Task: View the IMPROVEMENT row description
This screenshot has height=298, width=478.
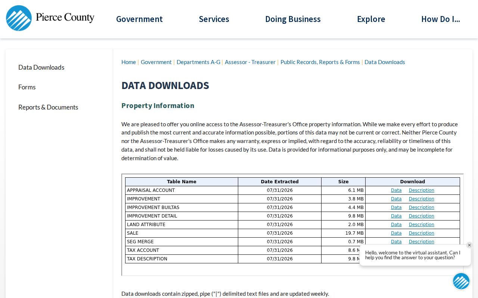Action: [x=421, y=199]
